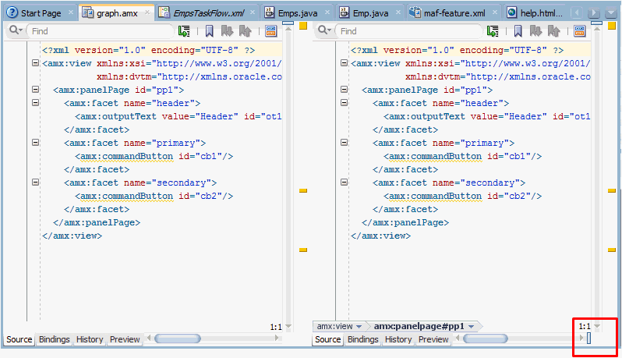Viewport: 622px width, 358px height.
Task: Go to previous bookmark in left pane
Action: pos(246,31)
